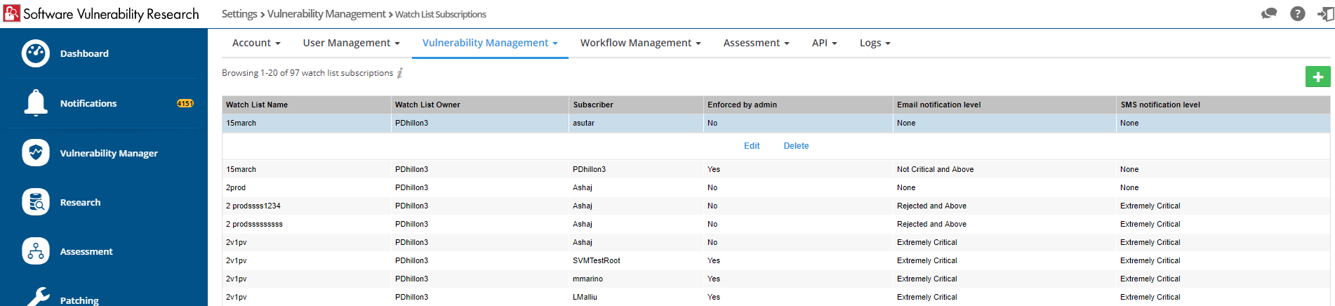Click the info icon beside browsing count
This screenshot has width=1335, height=306.
(x=400, y=72)
